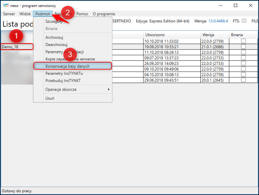The height and width of the screenshot is (195, 259).
Task: Choose Dearchiwizuj from the menu
Action: (x=56, y=45)
